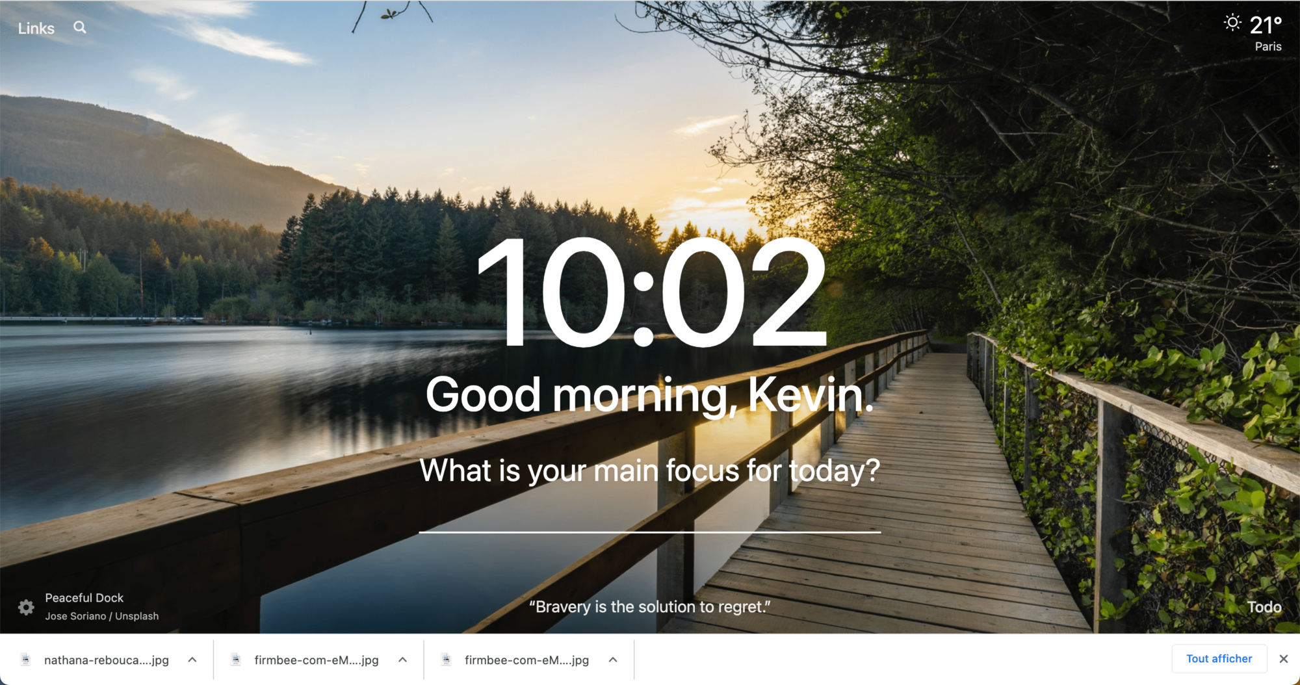Viewport: 1300px width, 685px height.
Task: Click the 21° temperature reading
Action: coord(1265,25)
